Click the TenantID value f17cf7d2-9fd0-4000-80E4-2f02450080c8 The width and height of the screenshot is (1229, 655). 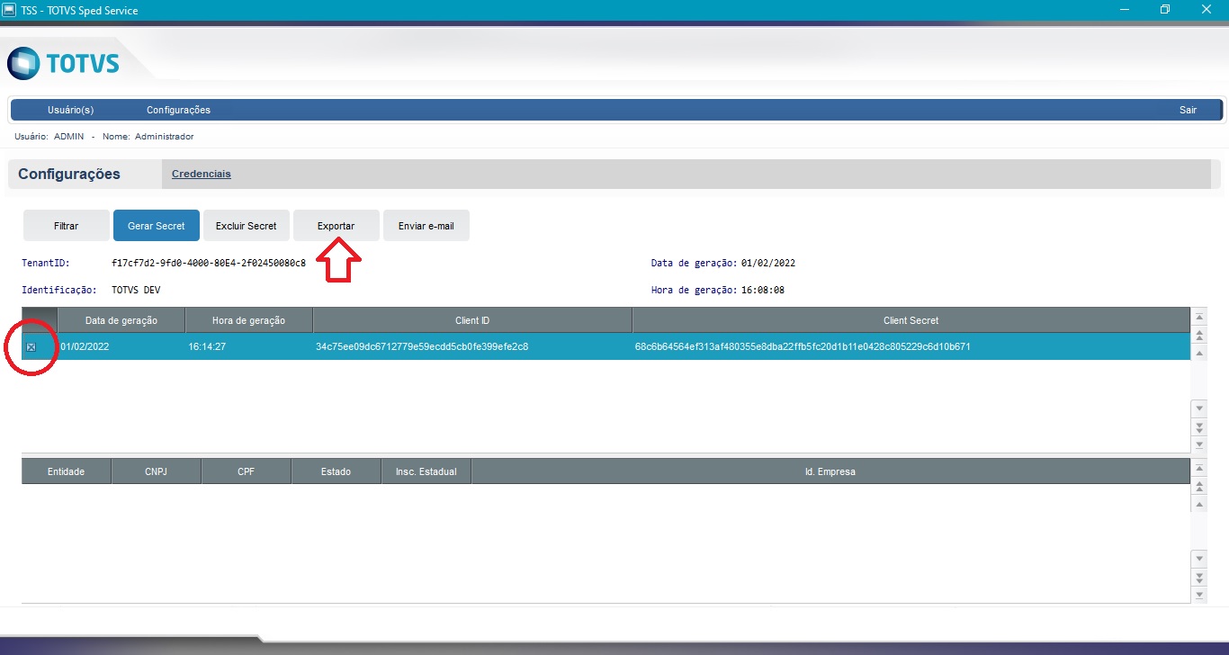pos(209,264)
